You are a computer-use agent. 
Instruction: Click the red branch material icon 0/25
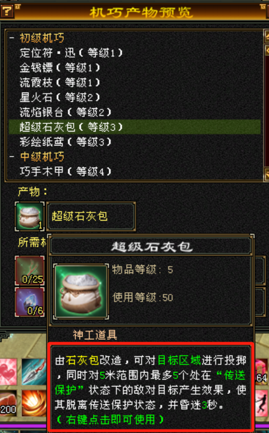click(30, 271)
